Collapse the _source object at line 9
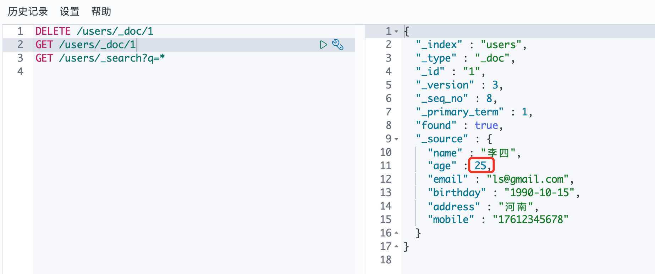Screen dimensions: 655x274 [396, 139]
